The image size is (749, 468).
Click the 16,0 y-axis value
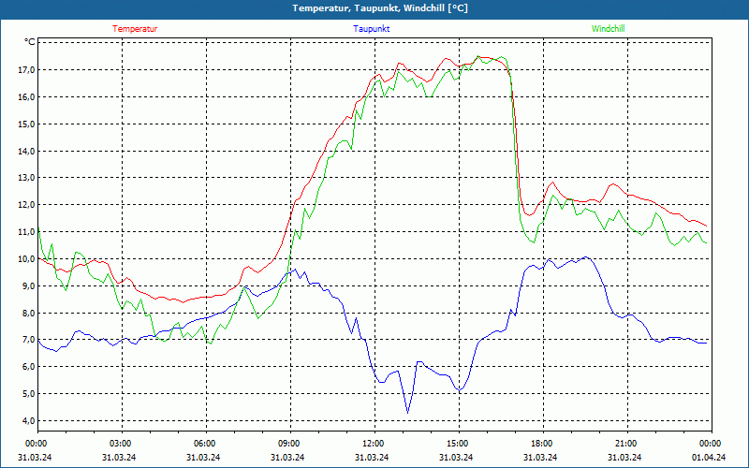click(27, 97)
